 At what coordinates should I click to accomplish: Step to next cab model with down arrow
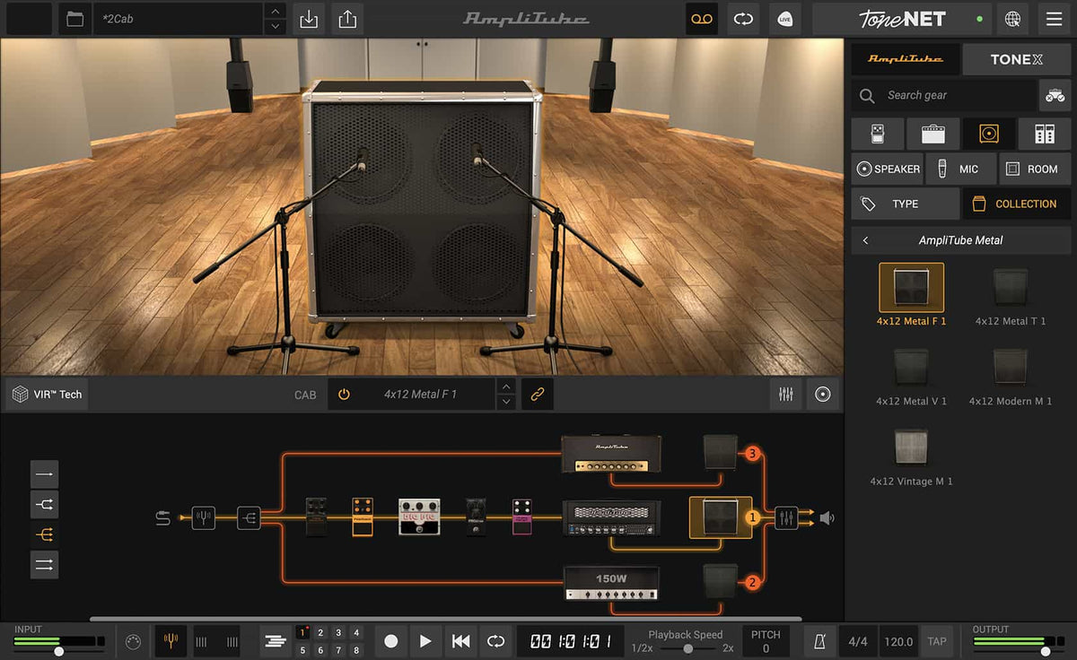[506, 402]
